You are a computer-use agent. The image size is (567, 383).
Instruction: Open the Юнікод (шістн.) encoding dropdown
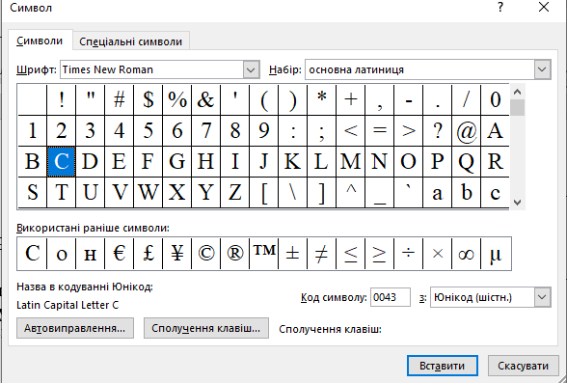542,297
